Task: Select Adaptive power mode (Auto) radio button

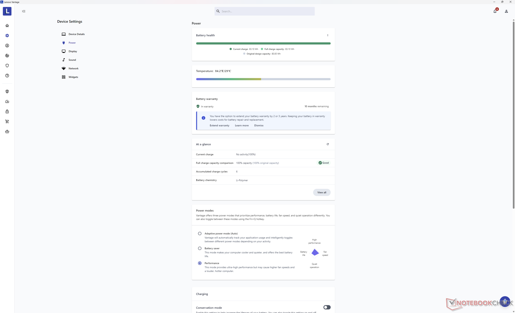Action: click(200, 233)
